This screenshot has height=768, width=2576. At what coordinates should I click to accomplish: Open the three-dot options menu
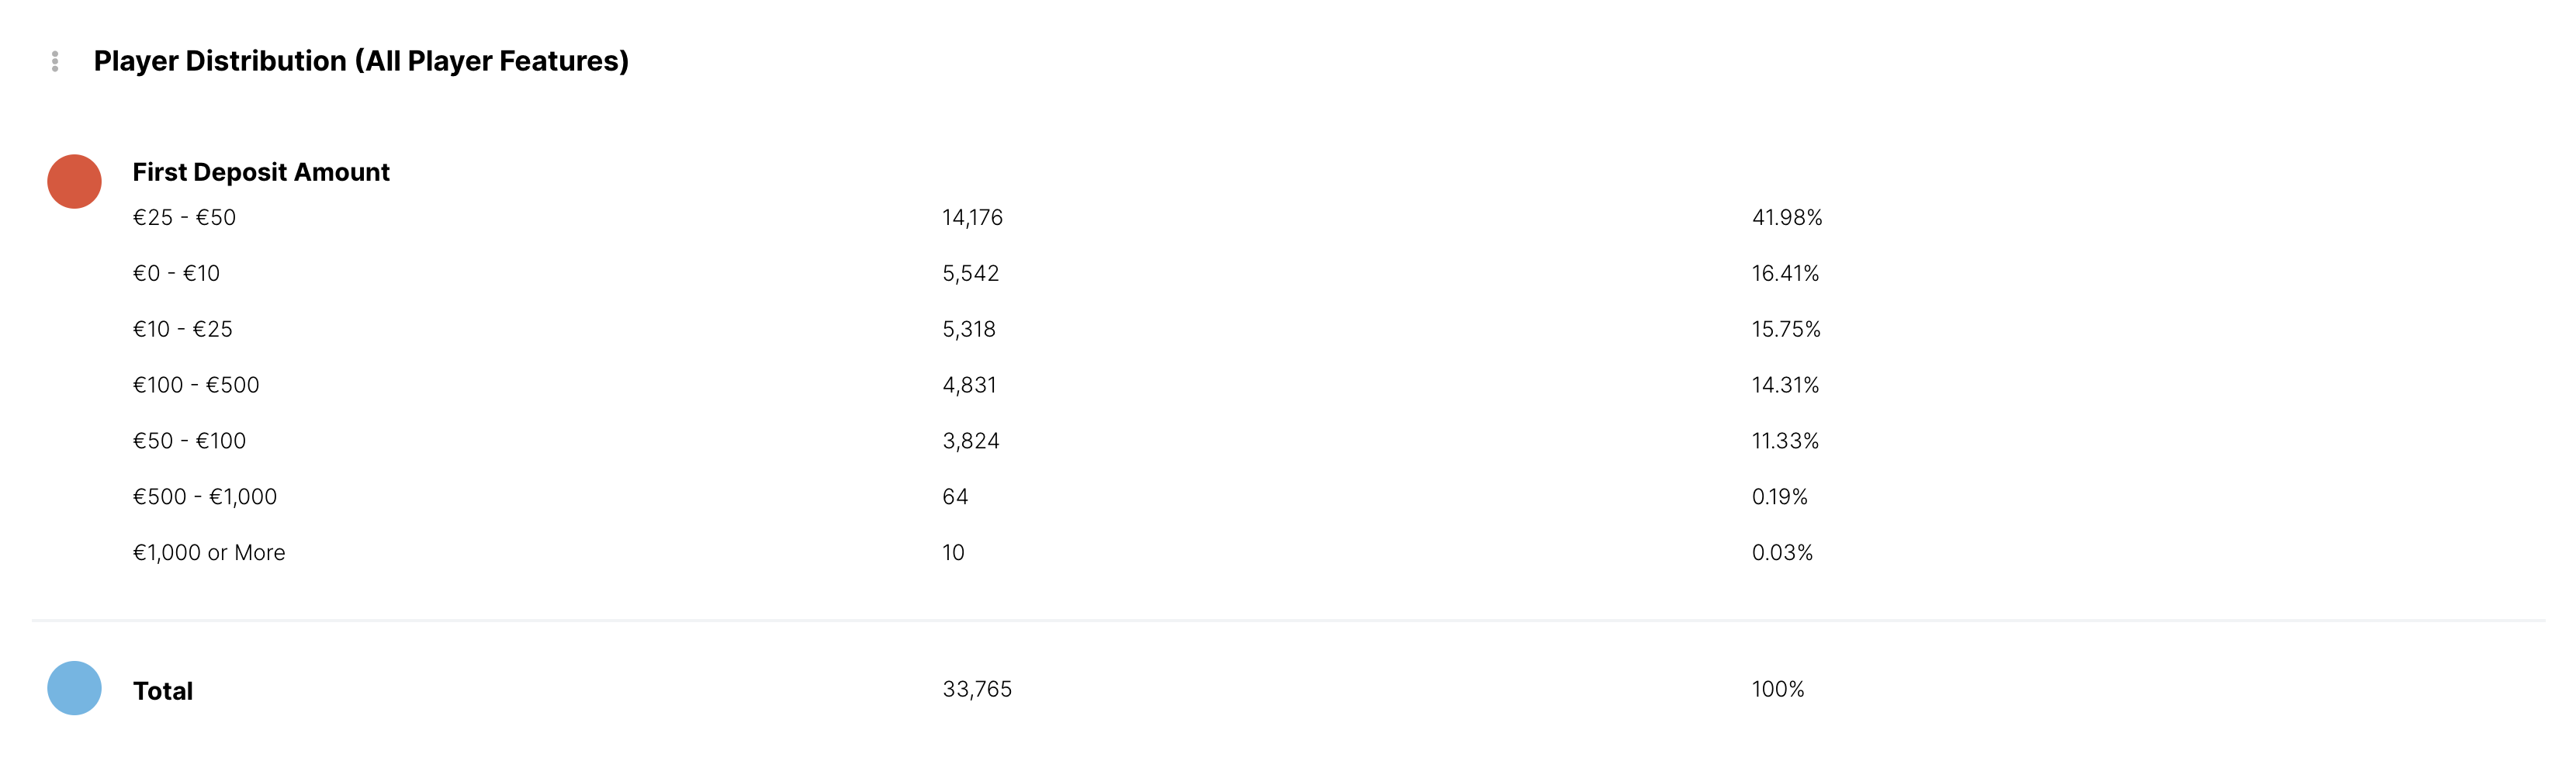[55, 62]
